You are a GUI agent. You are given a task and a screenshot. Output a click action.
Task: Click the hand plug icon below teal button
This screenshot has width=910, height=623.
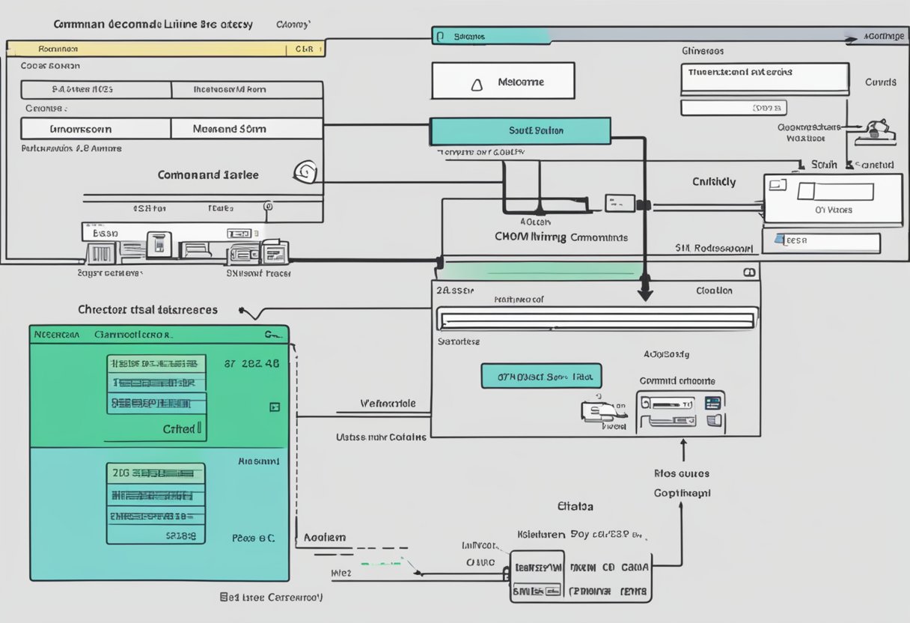click(x=602, y=410)
